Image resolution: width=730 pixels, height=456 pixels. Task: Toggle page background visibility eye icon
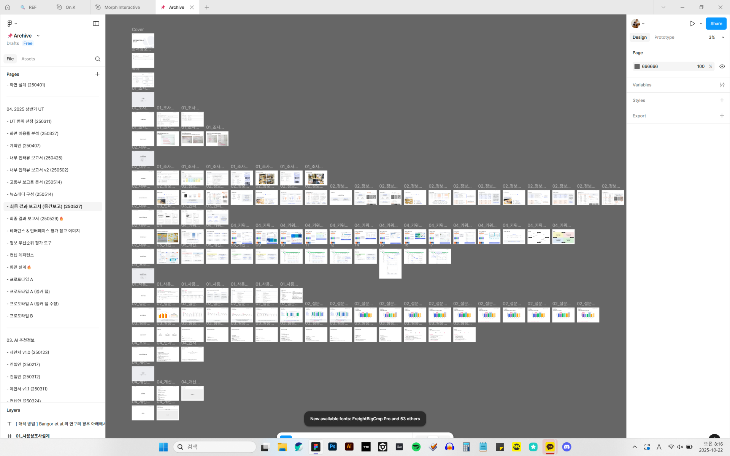tap(722, 66)
